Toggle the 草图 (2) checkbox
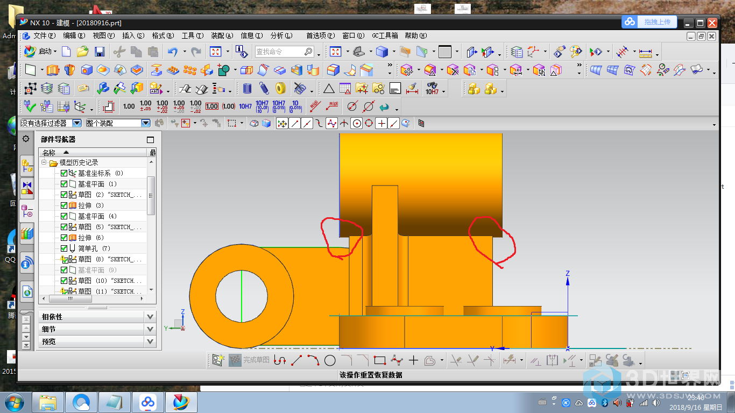This screenshot has height=413, width=735. [64, 195]
